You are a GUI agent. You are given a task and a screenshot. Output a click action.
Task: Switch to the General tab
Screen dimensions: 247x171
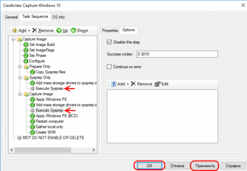pos(11,17)
